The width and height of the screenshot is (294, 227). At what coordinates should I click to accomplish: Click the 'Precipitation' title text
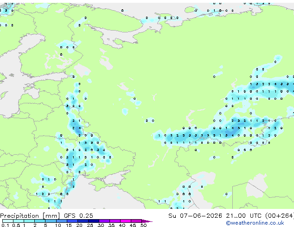(19, 216)
